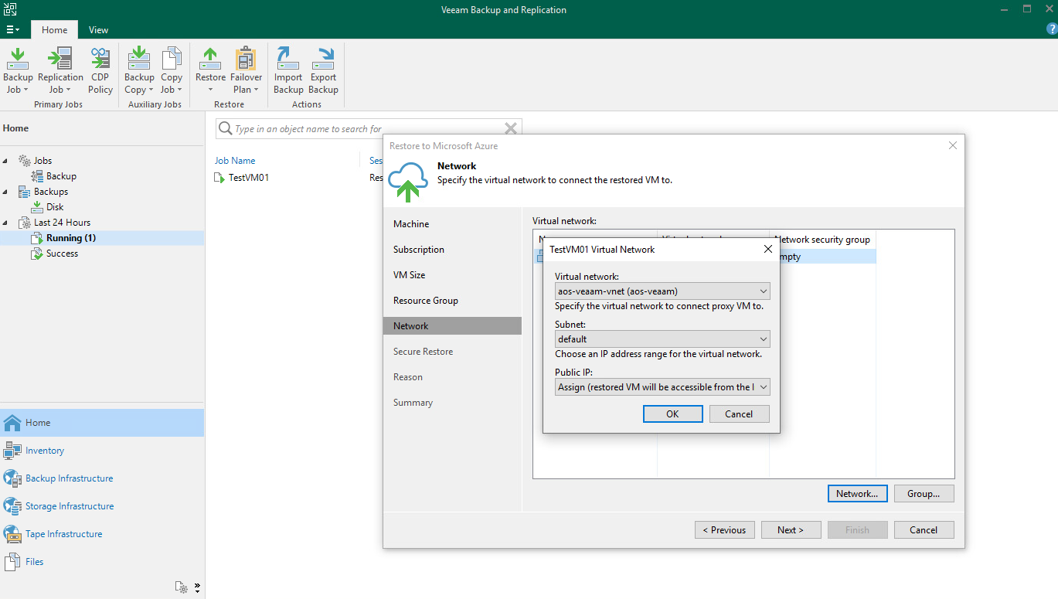This screenshot has height=599, width=1058.
Task: Open the Replication Job ribbon tool
Action: click(60, 71)
